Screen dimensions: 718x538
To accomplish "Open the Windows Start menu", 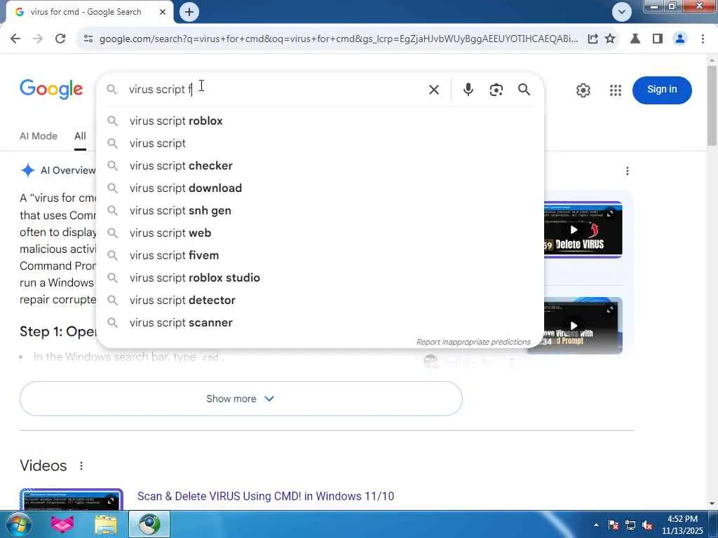I will coord(18,525).
